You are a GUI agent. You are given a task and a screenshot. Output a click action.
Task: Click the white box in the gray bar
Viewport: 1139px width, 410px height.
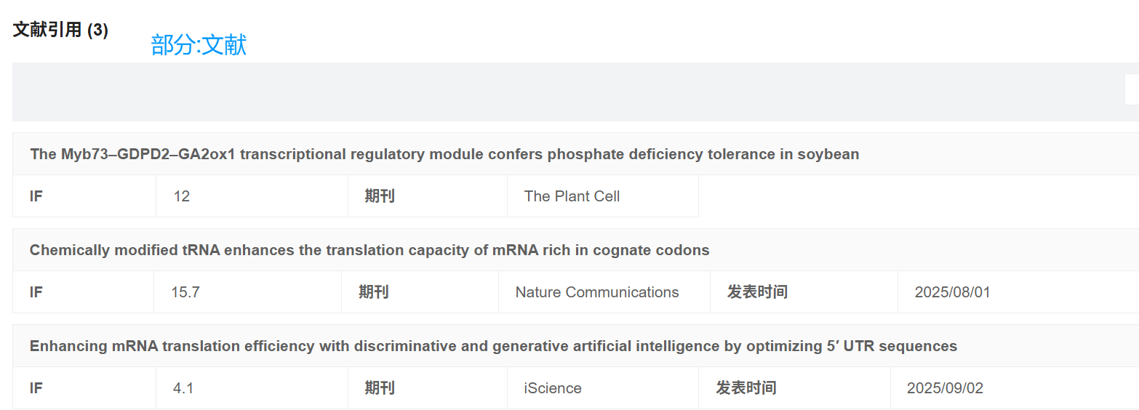click(x=1131, y=89)
